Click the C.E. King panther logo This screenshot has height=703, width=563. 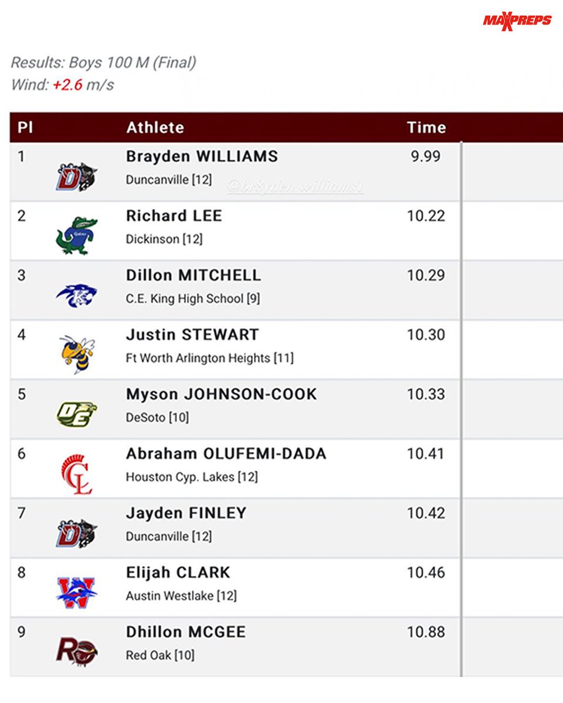click(x=77, y=295)
